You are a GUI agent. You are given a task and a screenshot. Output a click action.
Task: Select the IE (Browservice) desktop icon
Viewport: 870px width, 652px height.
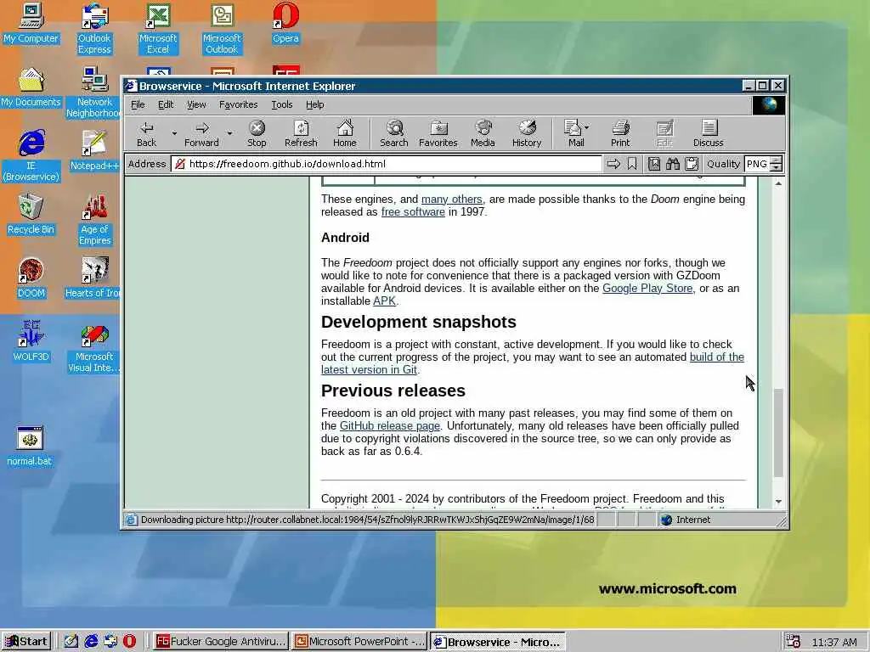pos(31,156)
